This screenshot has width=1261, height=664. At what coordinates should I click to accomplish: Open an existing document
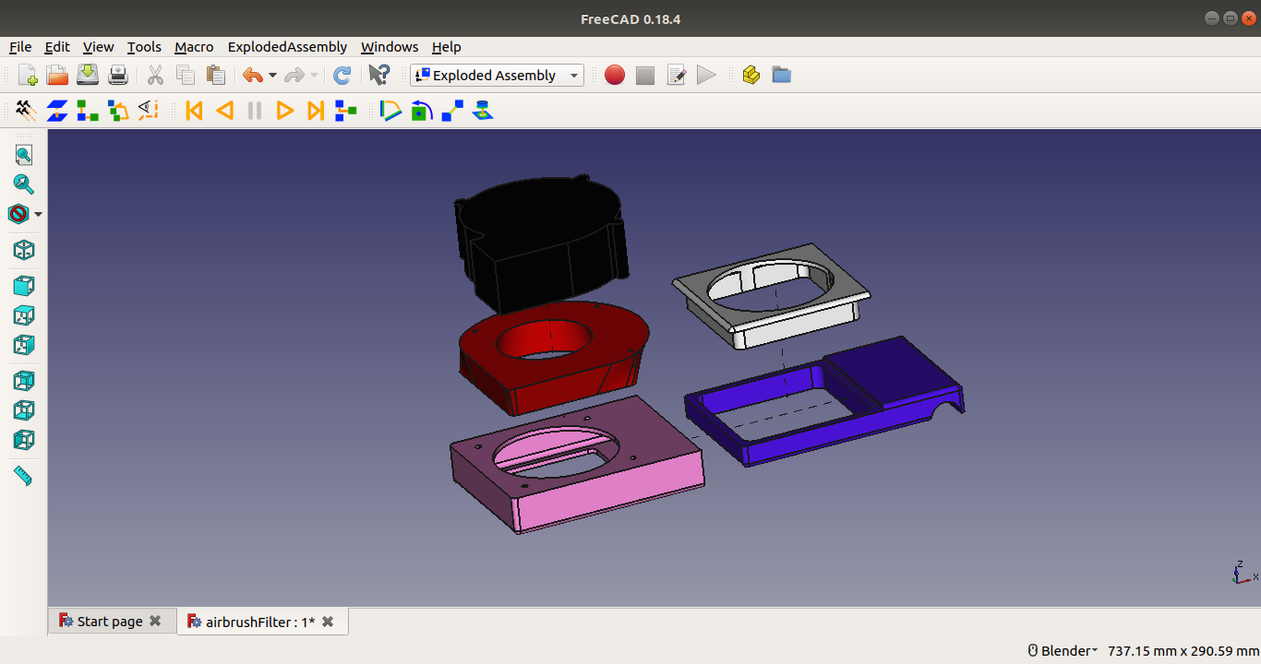(x=57, y=76)
